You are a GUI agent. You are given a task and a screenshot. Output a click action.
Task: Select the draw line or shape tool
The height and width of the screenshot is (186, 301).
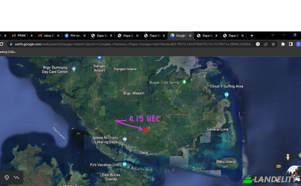pyautogui.click(x=16, y=177)
